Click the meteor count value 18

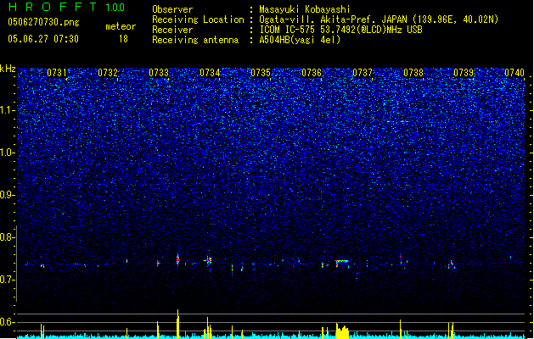(x=123, y=39)
